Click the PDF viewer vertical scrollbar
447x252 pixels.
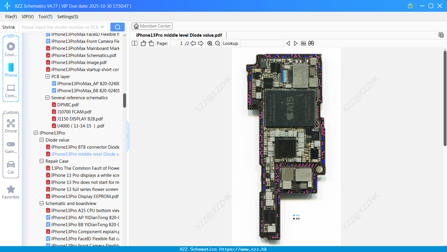tap(445, 98)
